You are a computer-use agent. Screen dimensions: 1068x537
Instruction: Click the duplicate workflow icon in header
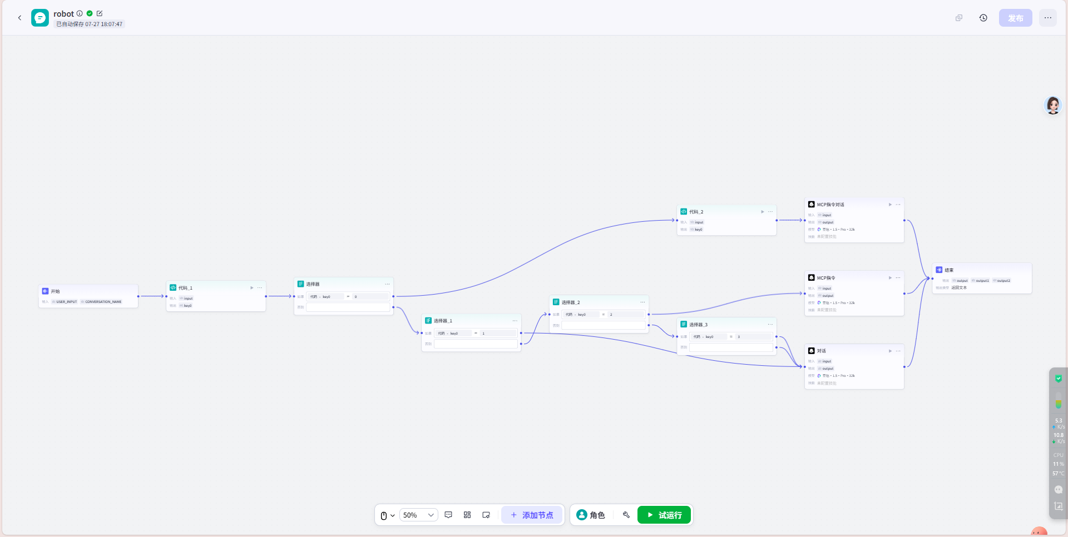tap(959, 18)
